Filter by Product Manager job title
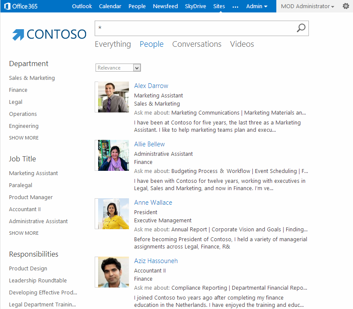This screenshot has height=309, width=353. click(x=30, y=197)
